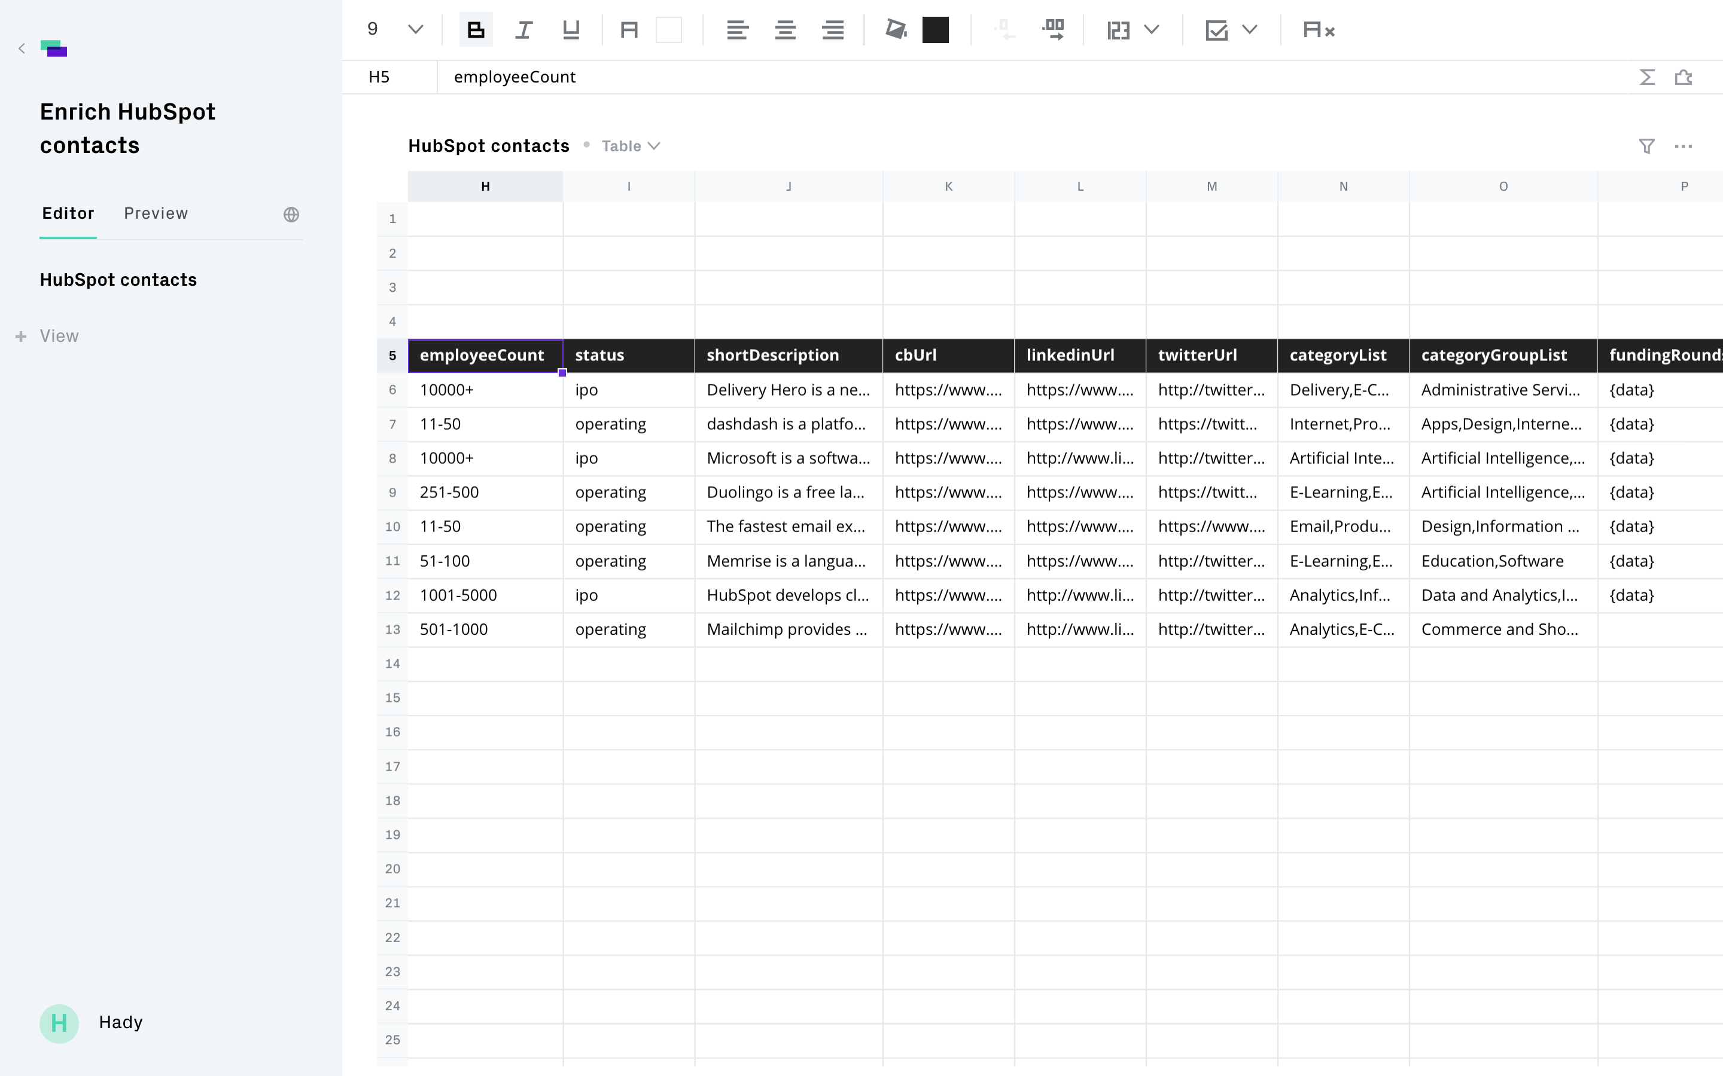Select the 'Mailchimp provides ...' cell
The height and width of the screenshot is (1076, 1723).
(789, 630)
